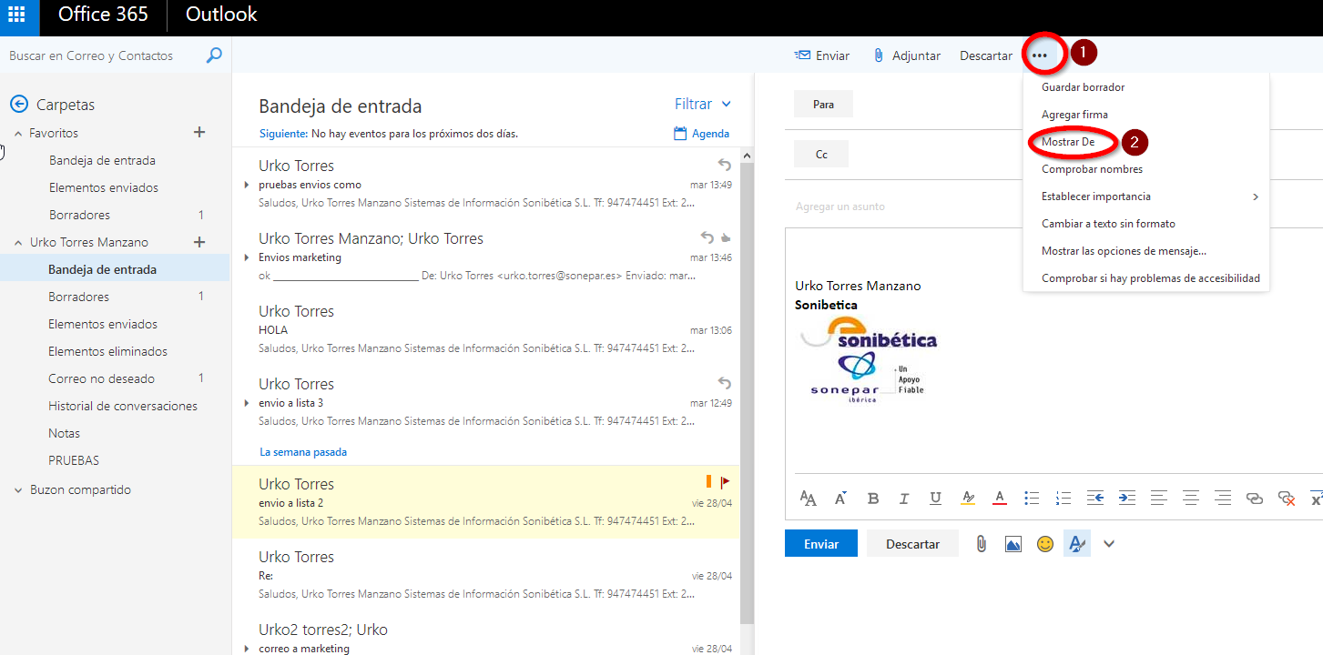Open the font color tool

[999, 498]
